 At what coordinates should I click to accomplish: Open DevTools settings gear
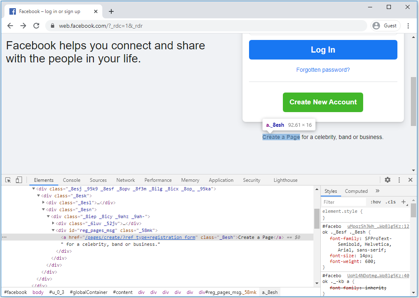pos(388,180)
